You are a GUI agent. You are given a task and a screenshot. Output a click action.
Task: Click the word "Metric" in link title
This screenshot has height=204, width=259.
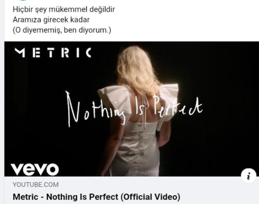coord(25,197)
